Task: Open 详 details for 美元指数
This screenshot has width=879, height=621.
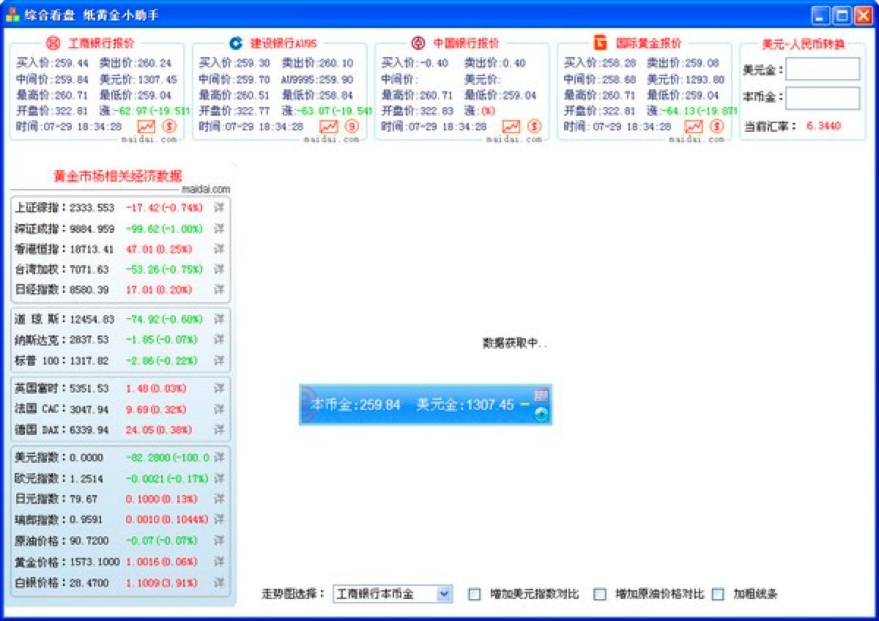Action: point(219,458)
